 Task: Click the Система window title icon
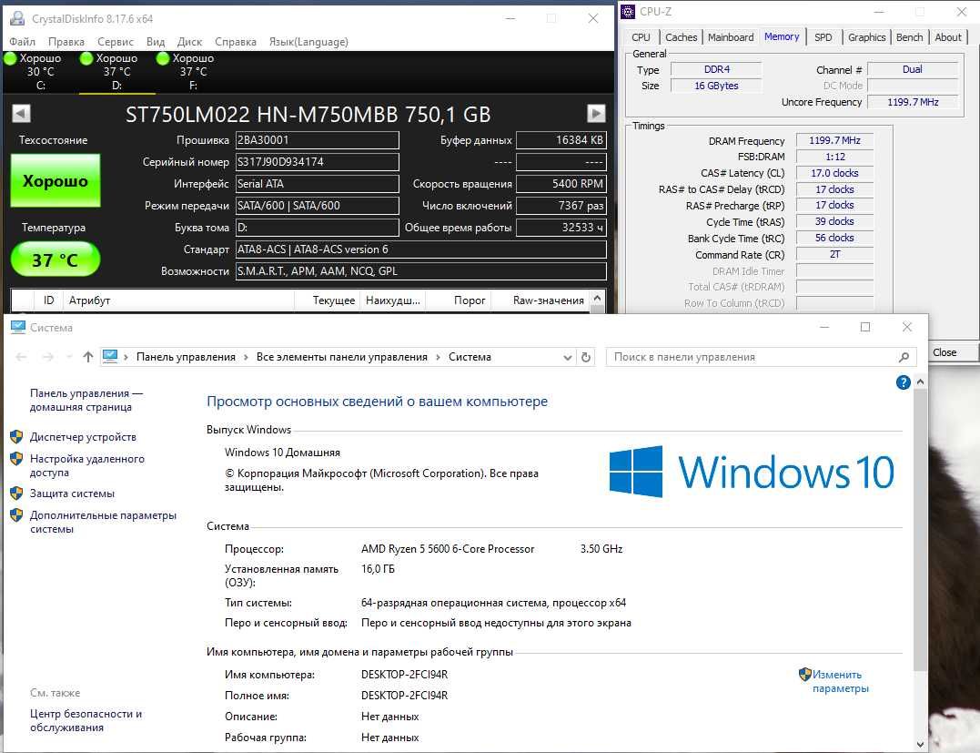click(18, 327)
